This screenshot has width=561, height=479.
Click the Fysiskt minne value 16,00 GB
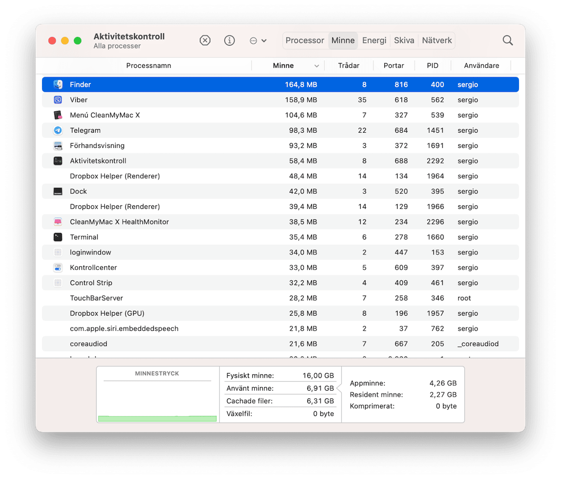click(x=318, y=375)
